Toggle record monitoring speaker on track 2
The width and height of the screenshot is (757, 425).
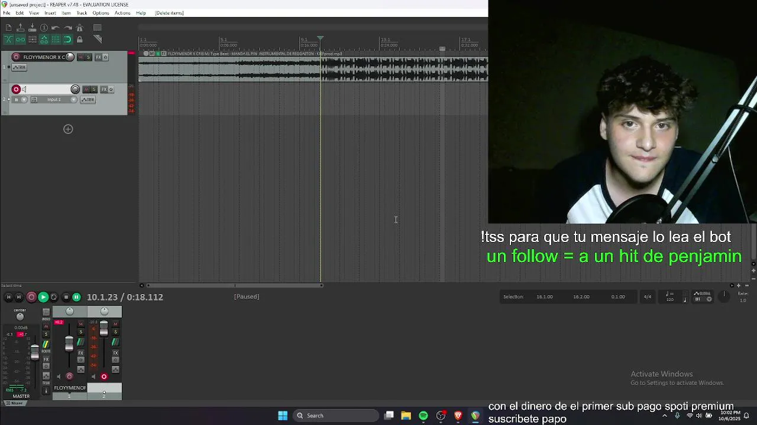point(24,89)
